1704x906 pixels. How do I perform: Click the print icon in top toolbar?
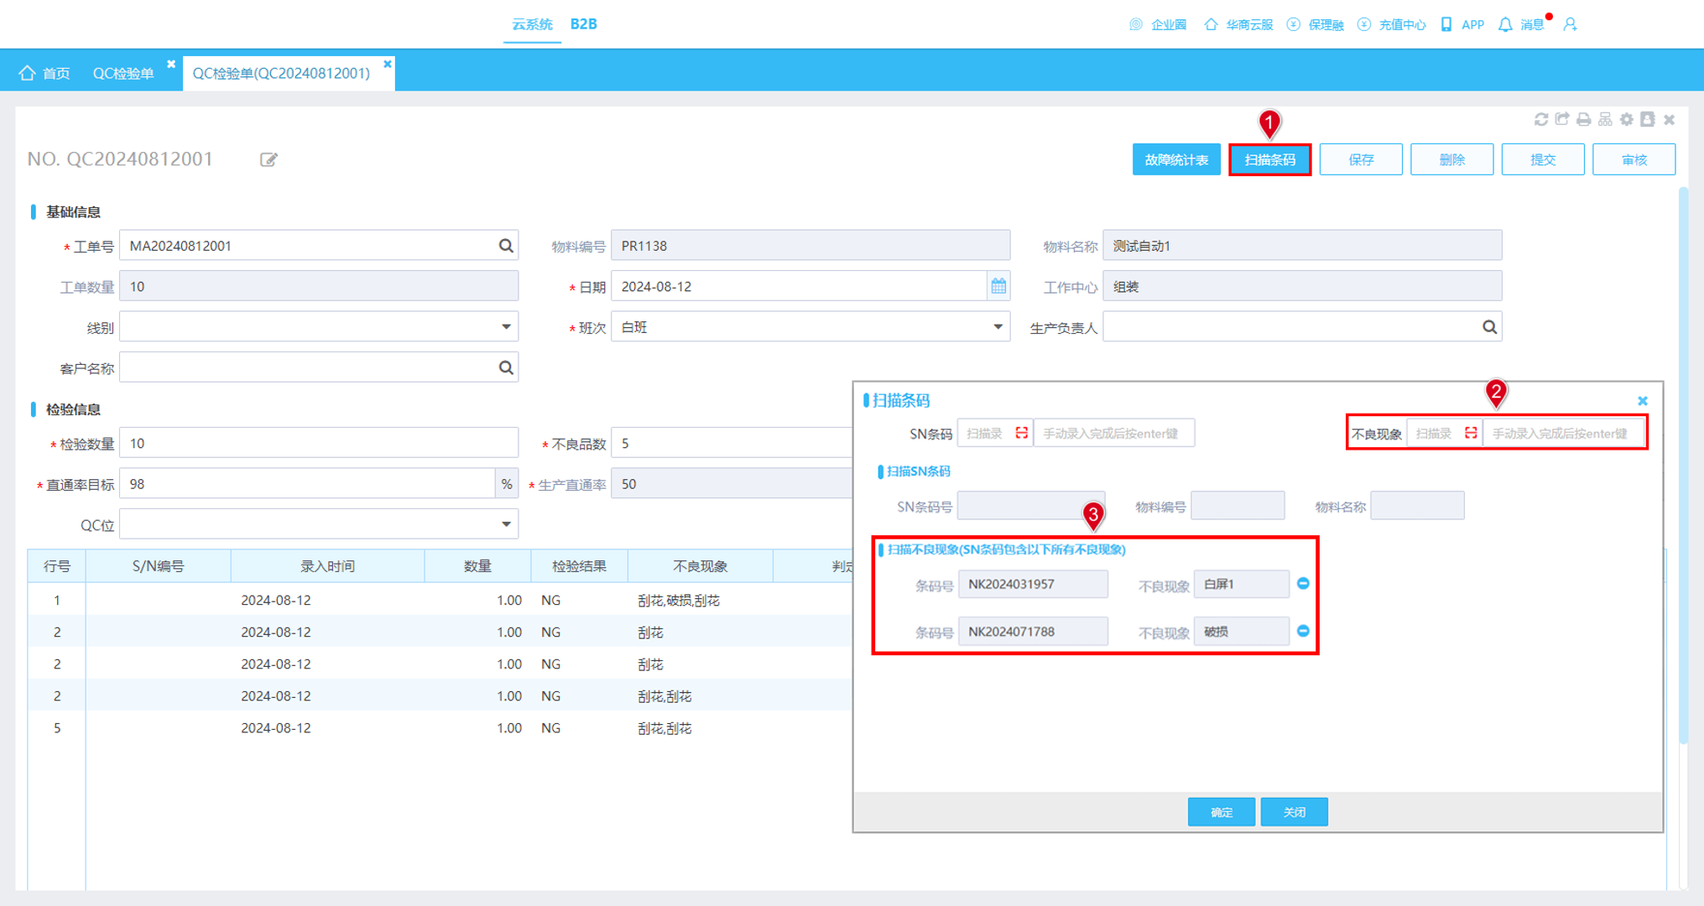pos(1583,119)
